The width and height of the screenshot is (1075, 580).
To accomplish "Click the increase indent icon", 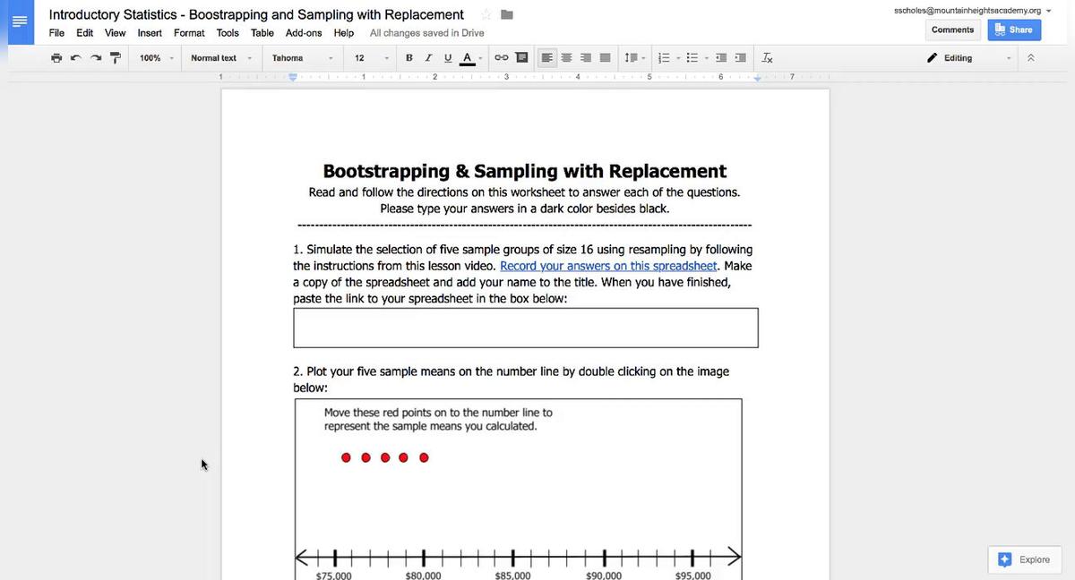I will [x=740, y=58].
